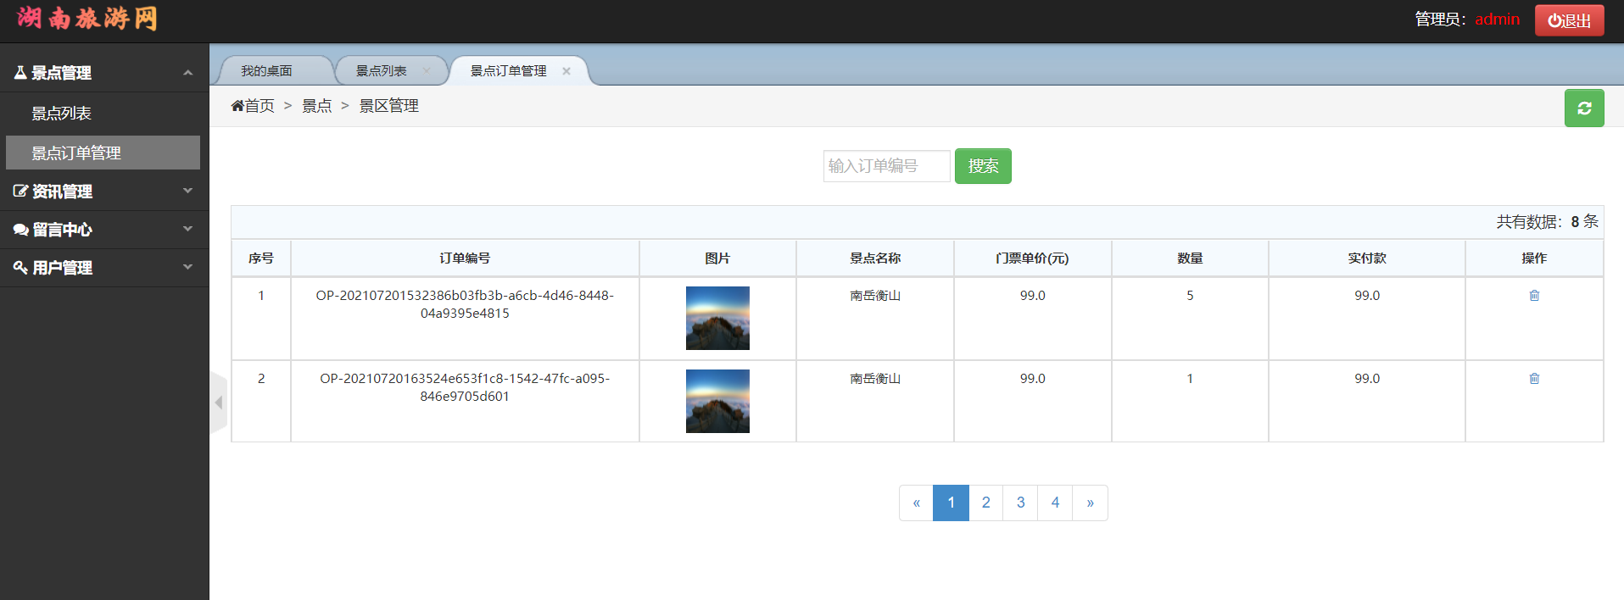Click the green refresh icon button
1624x600 pixels.
1583,108
